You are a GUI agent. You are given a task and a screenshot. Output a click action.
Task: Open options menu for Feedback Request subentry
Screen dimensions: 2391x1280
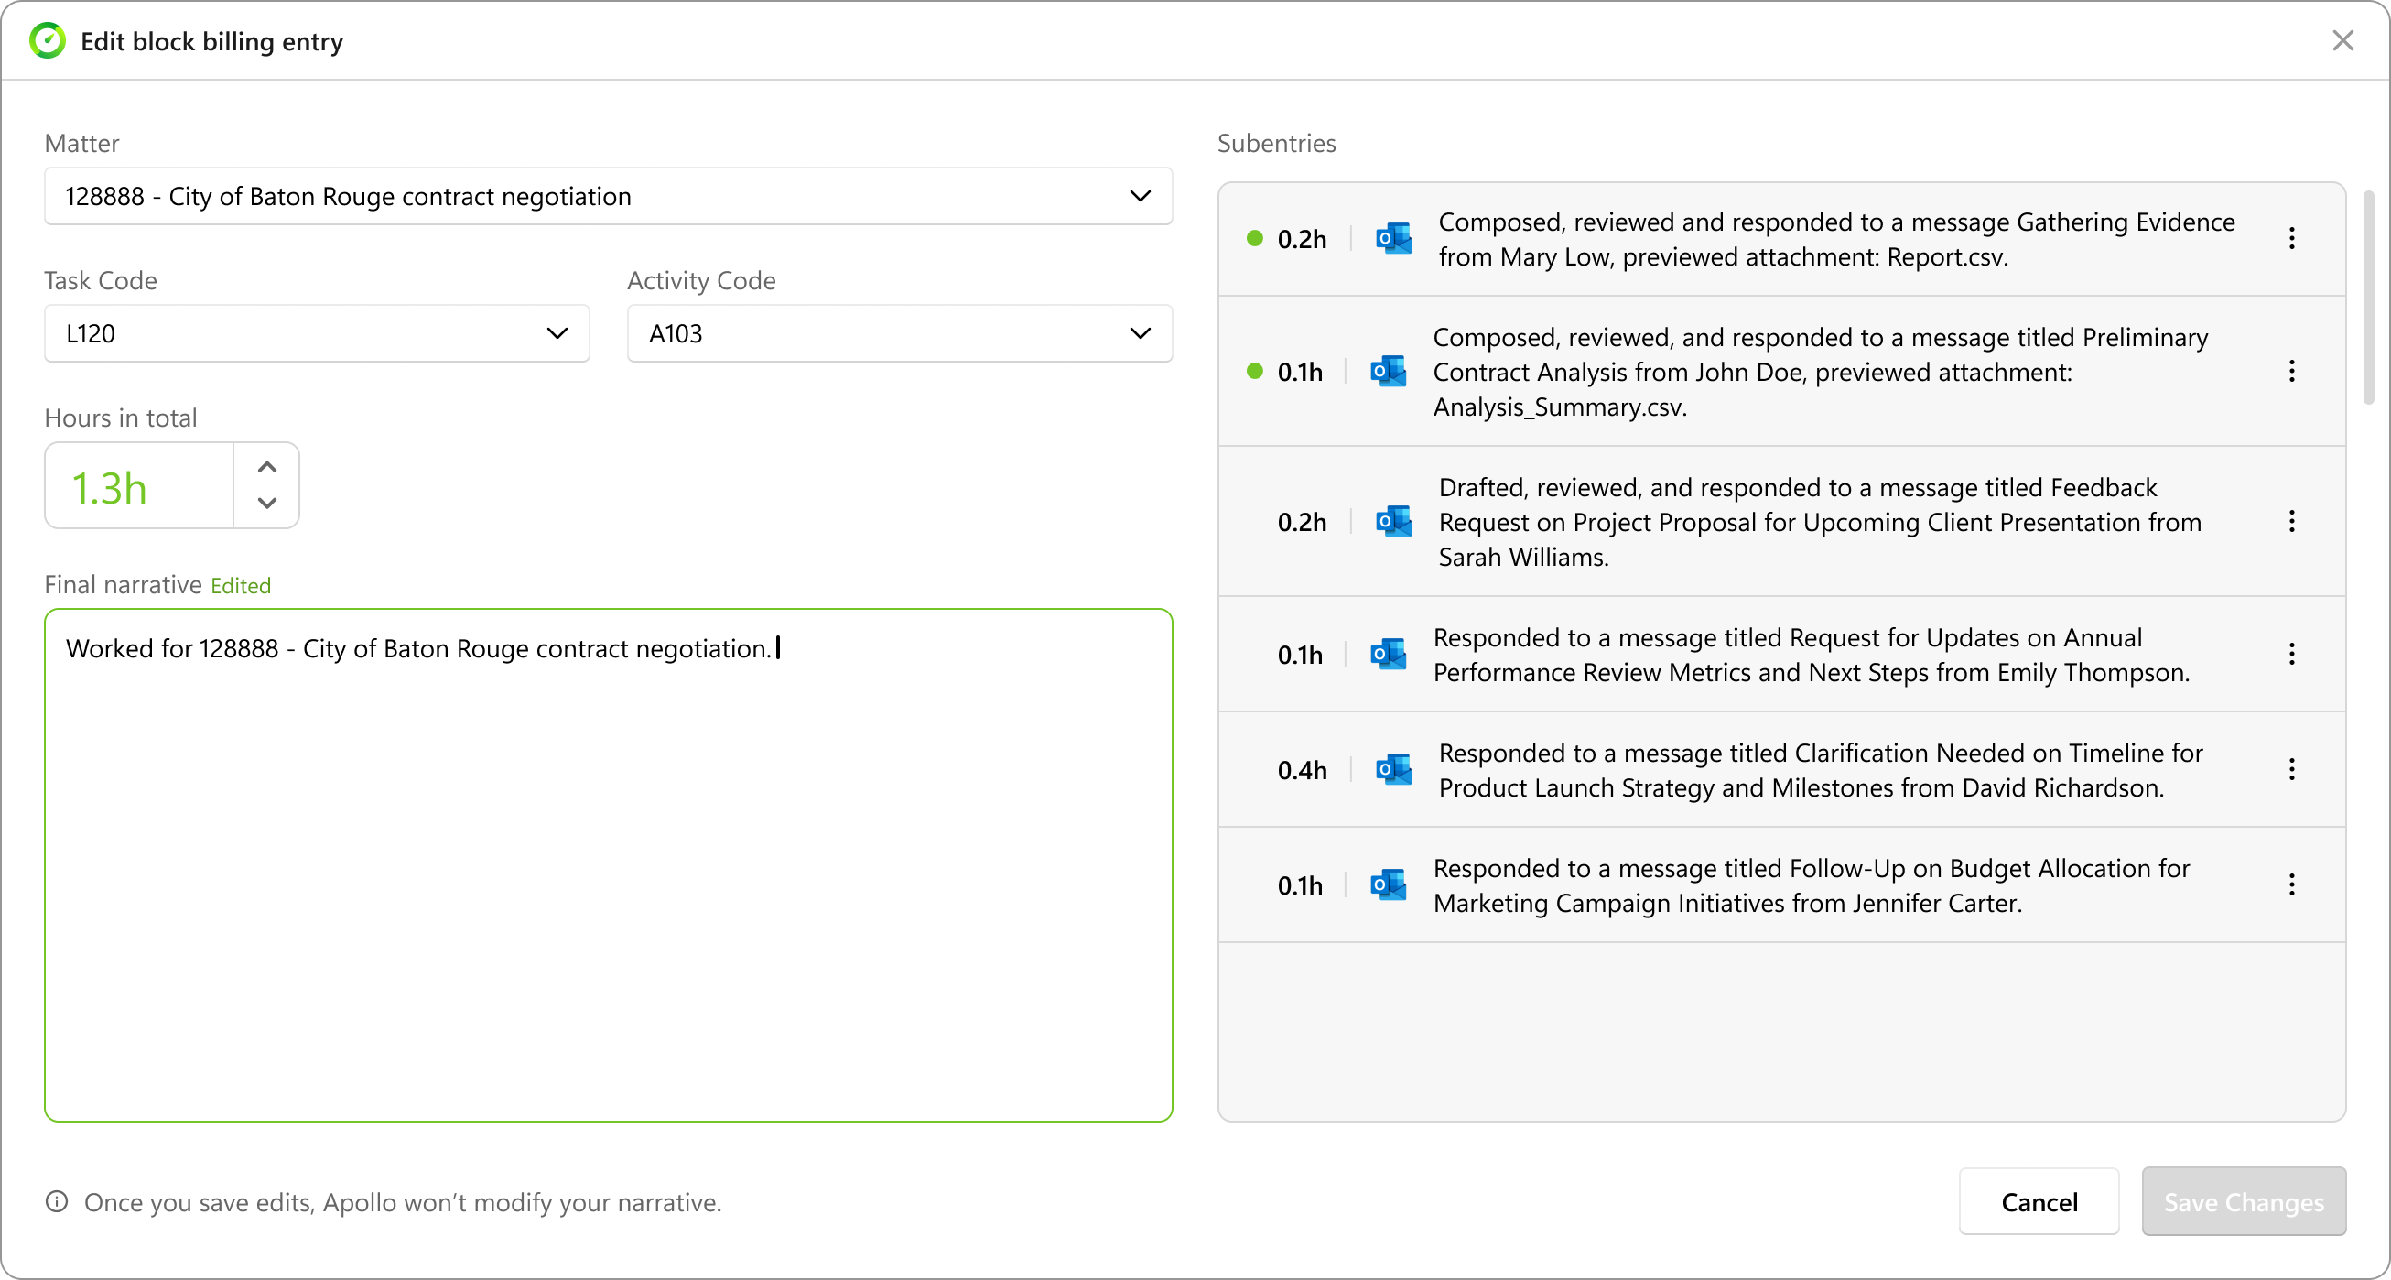(x=2292, y=522)
